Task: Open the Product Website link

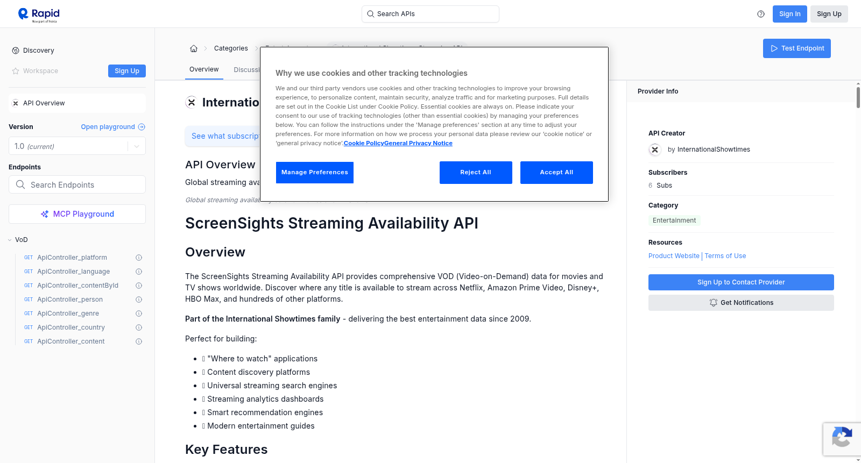Action: click(674, 256)
